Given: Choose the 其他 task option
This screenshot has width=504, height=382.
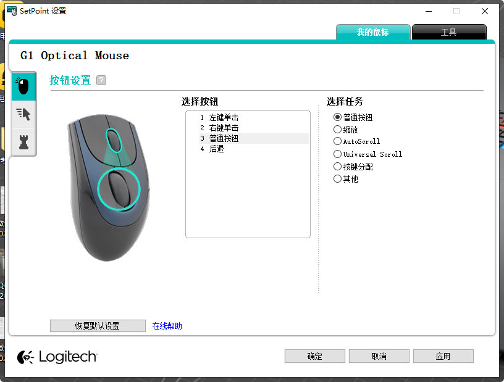Looking at the screenshot, I should point(345,178).
